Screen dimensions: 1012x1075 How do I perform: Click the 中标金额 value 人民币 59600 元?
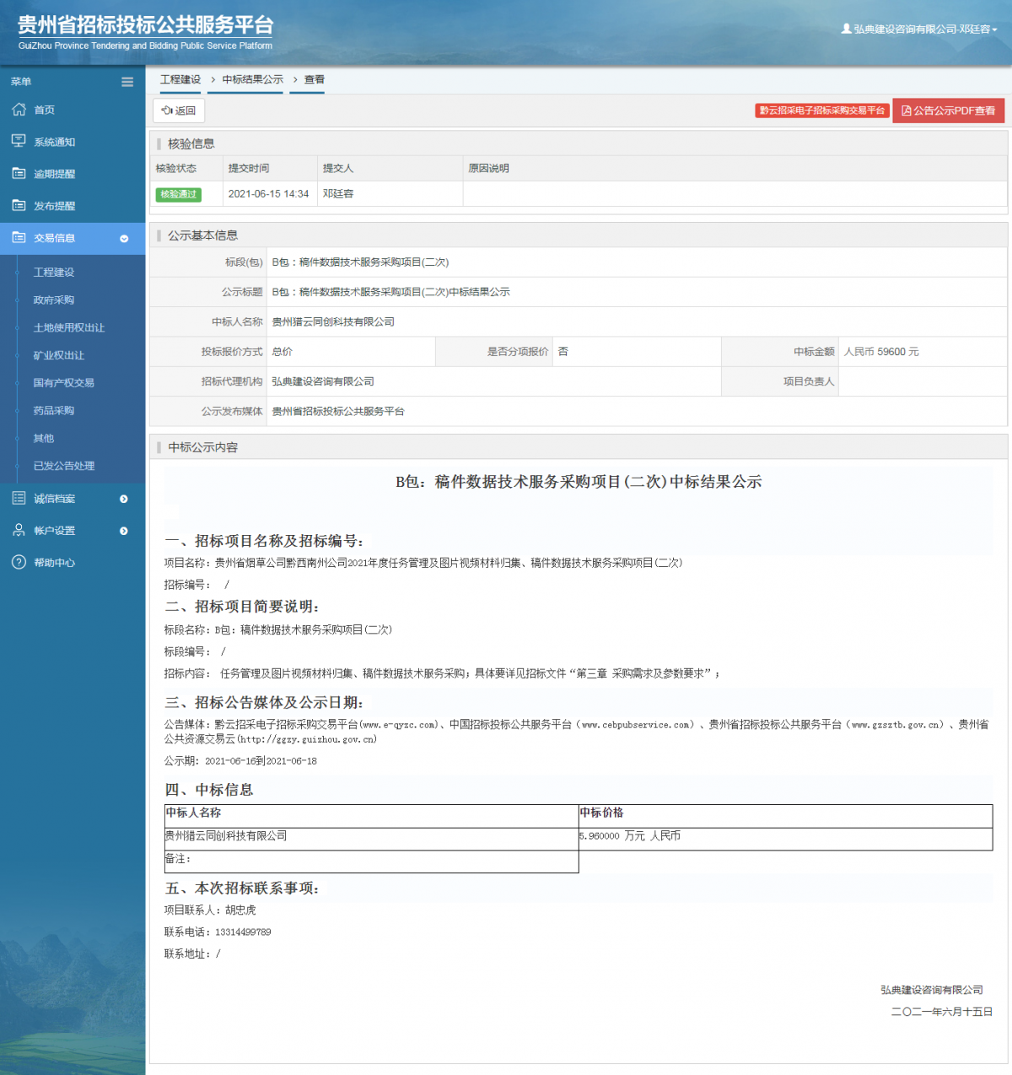[881, 352]
